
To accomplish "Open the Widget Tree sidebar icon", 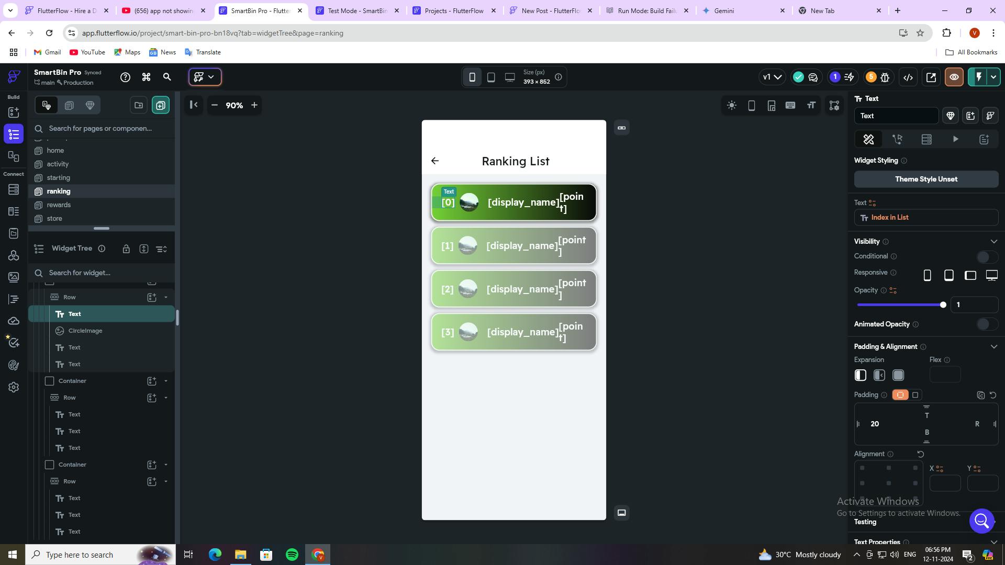I will [x=14, y=134].
